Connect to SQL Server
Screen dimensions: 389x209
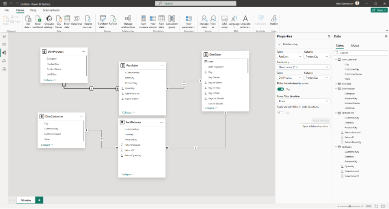[x=58, y=21]
